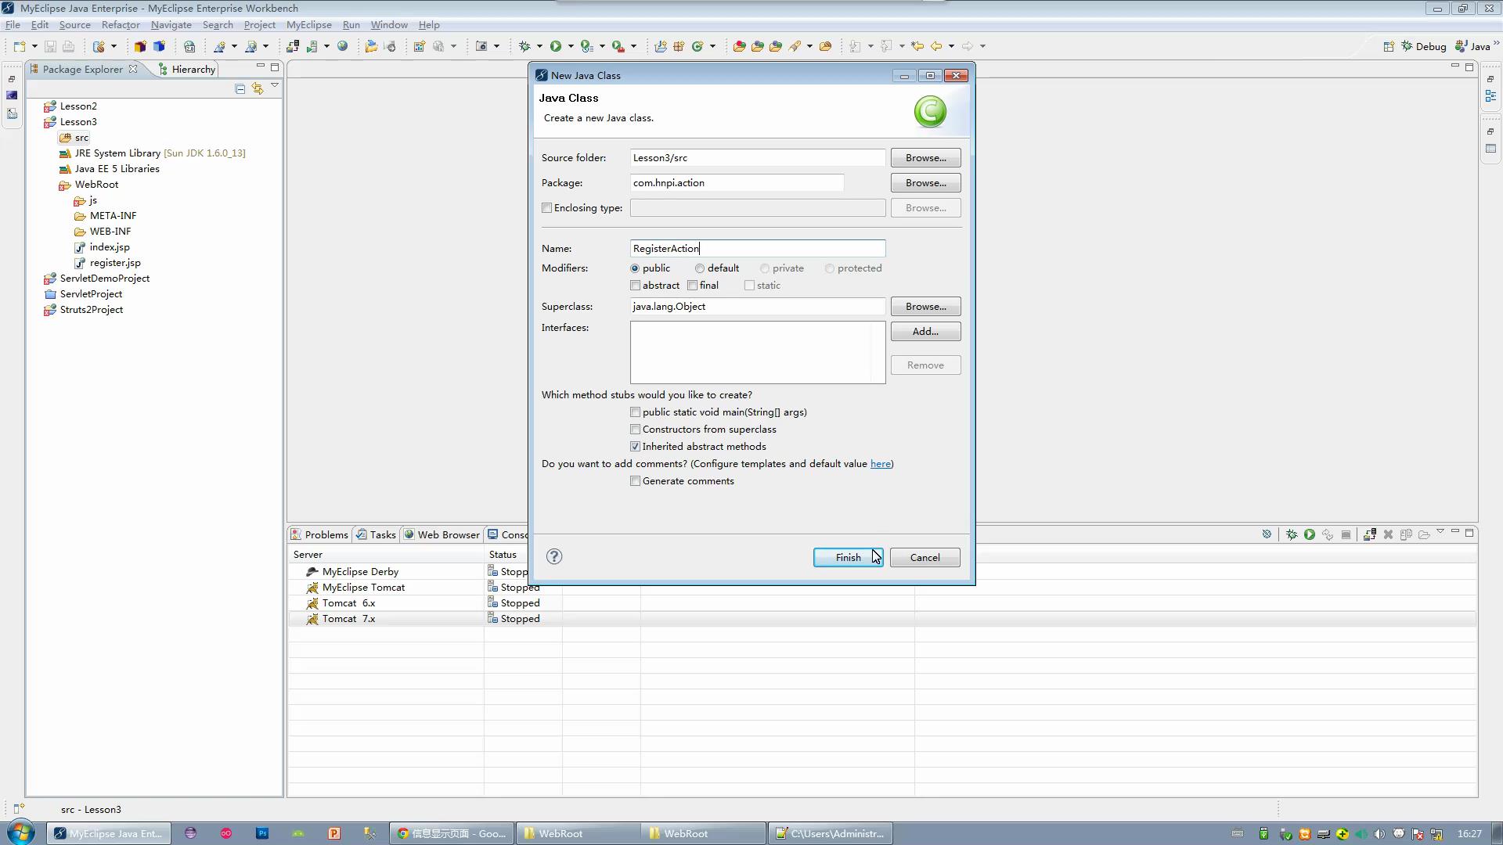Click the Last Edit Location arrow icon
This screenshot has width=1503, height=845.
pos(917,46)
